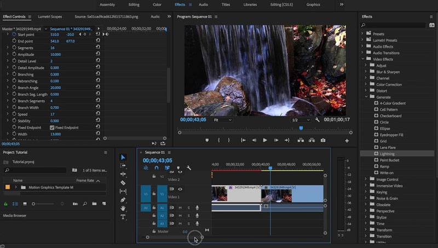Image resolution: width=438 pixels, height=248 pixels.
Task: Click Export Frame camera icon
Action: [x=322, y=140]
